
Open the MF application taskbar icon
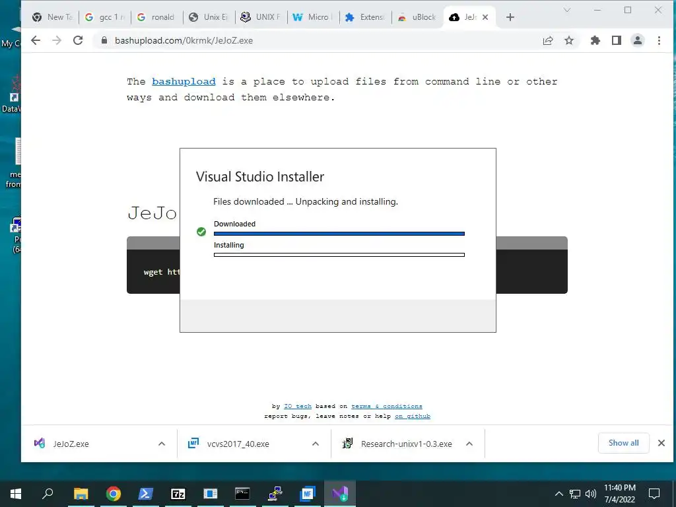(308, 494)
